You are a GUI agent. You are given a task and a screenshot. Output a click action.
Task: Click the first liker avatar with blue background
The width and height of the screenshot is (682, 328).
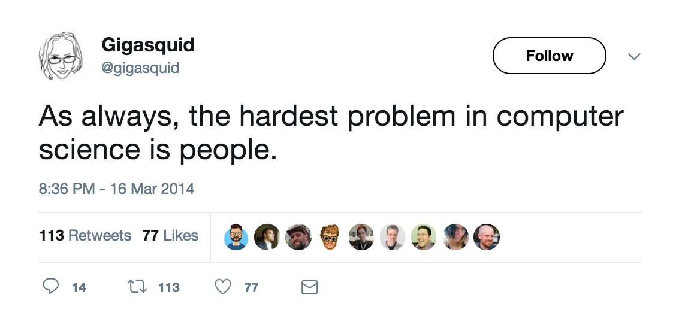click(236, 237)
